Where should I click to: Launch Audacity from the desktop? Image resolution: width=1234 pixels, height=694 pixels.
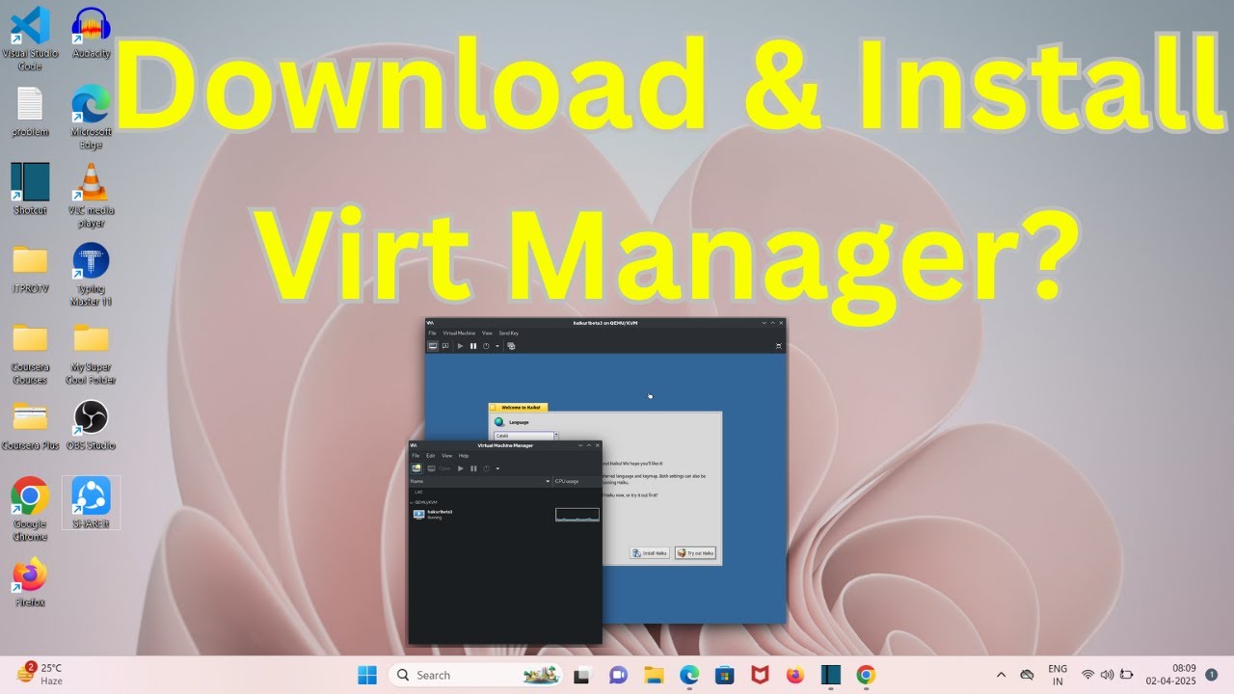click(x=92, y=34)
